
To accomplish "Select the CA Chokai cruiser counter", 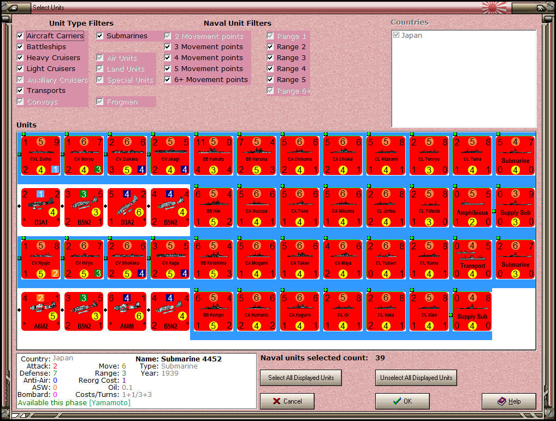I will [x=343, y=156].
